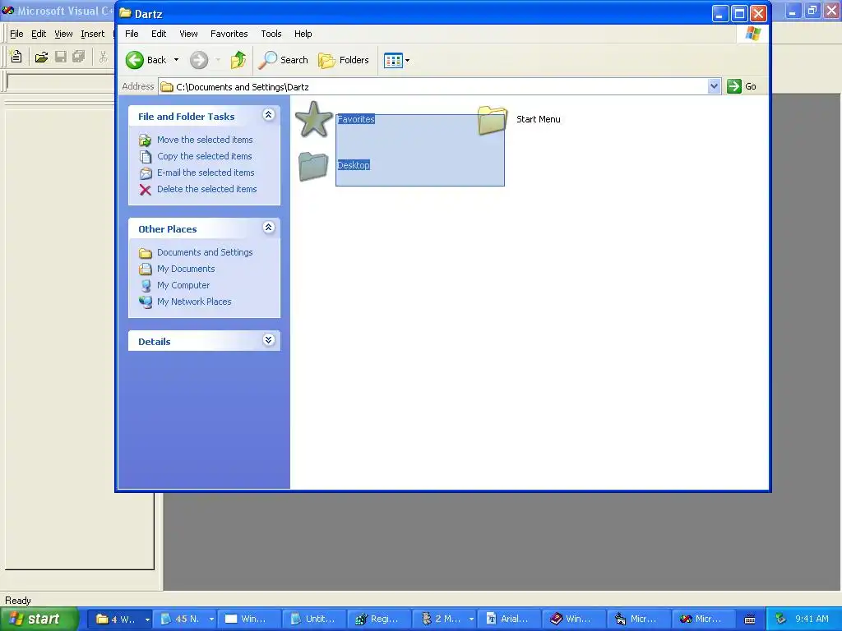Click Delete the selected items
The image size is (842, 631).
click(206, 189)
